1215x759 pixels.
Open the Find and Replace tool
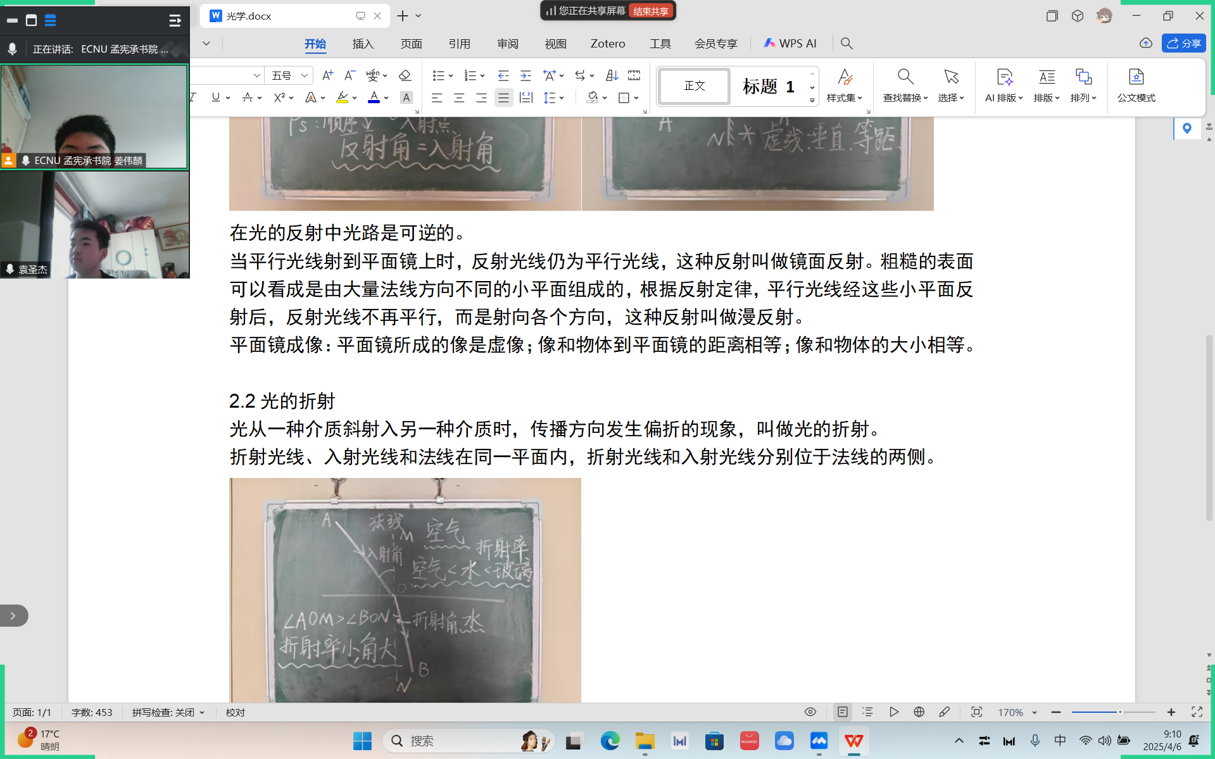[x=905, y=85]
